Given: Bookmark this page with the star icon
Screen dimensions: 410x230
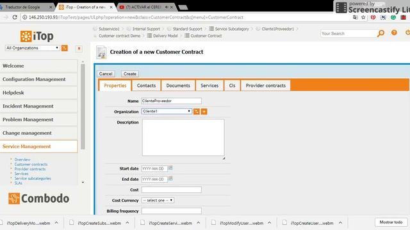Looking at the screenshot, I should 363,17.
